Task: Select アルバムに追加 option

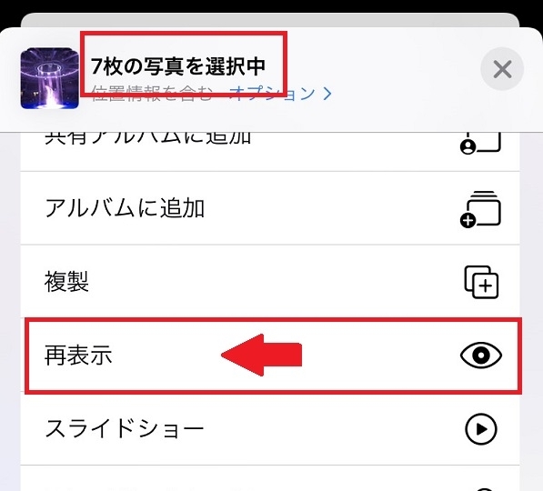Action: point(270,208)
